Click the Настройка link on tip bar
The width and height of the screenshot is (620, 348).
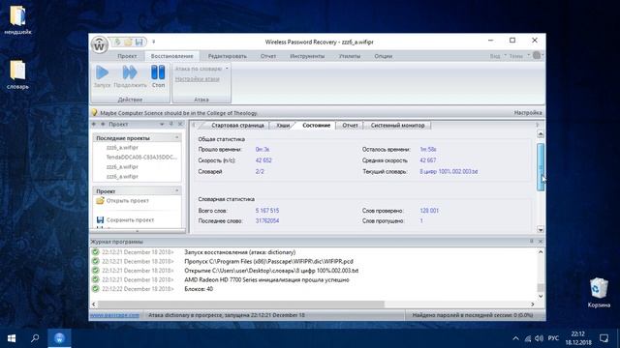pyautogui.click(x=528, y=113)
